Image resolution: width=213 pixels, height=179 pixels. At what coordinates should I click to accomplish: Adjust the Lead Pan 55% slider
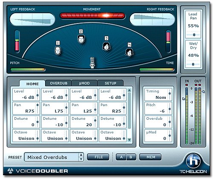coord(194,35)
